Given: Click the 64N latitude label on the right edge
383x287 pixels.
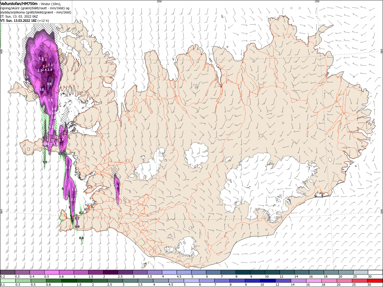Looking at the screenshot, I should pos(382,212).
